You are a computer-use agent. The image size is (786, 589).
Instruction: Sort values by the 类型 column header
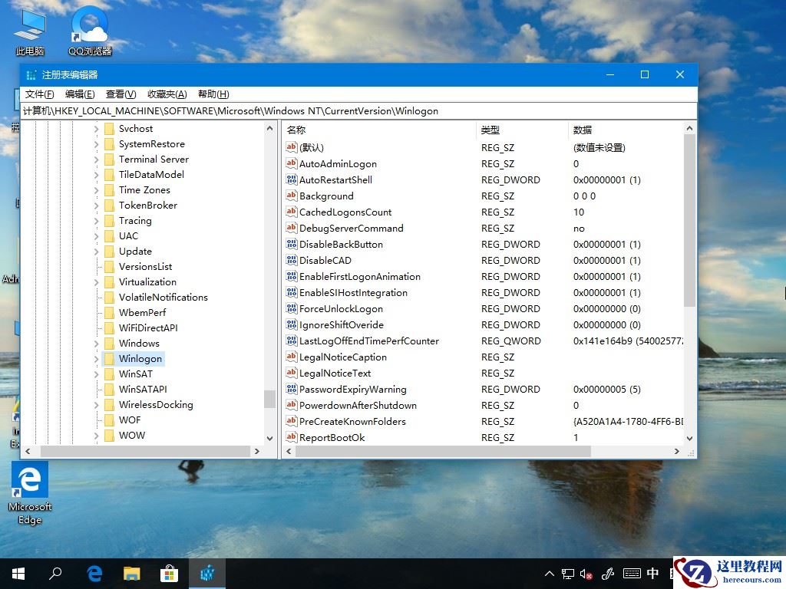tap(513, 129)
